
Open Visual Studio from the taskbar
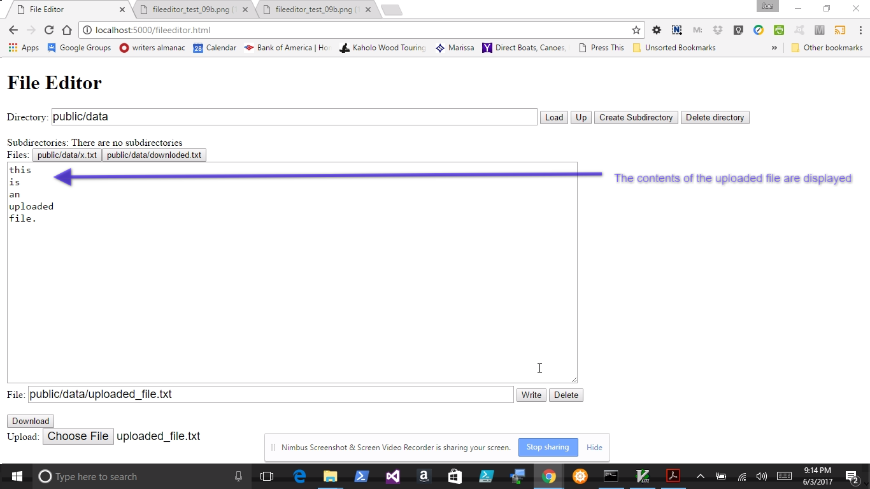pyautogui.click(x=392, y=476)
